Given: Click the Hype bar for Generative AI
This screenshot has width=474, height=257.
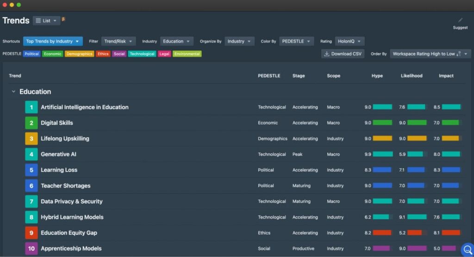Looking at the screenshot, I should click(382, 154).
